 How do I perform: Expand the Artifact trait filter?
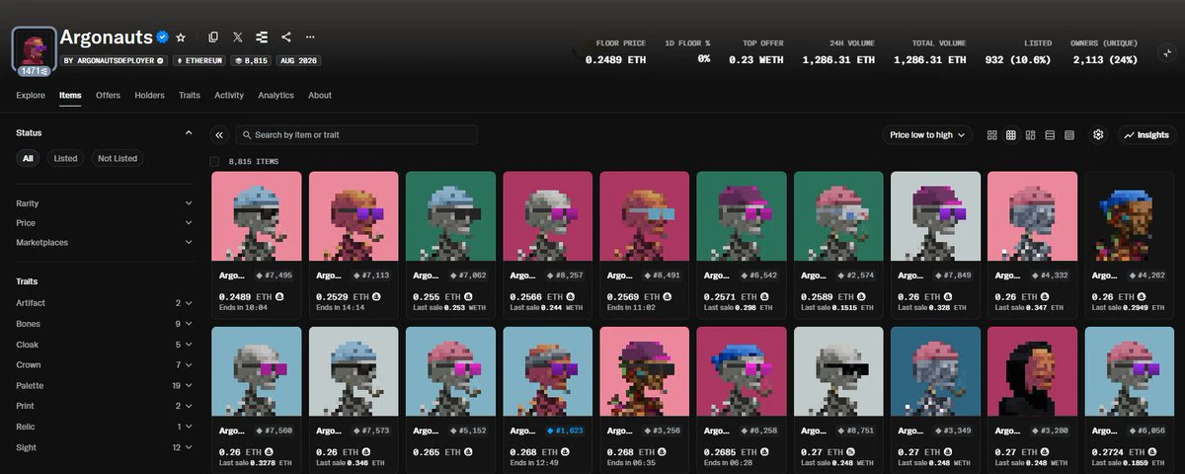(104, 303)
